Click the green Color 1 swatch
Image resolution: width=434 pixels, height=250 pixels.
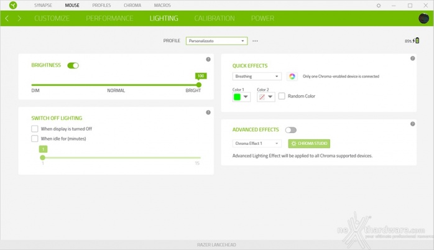[x=237, y=97]
